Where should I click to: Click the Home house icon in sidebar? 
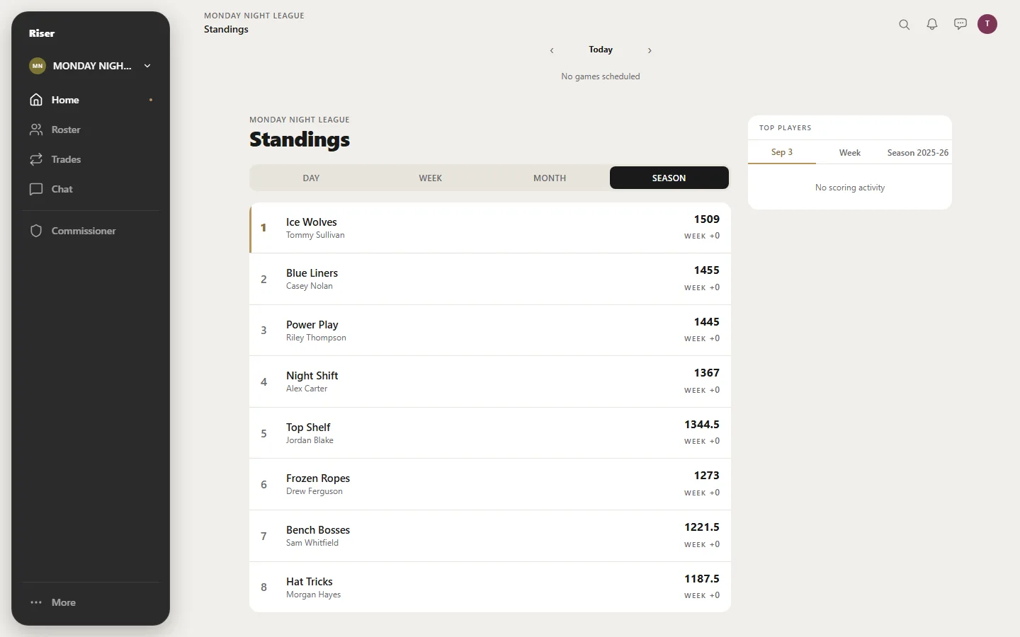click(36, 100)
